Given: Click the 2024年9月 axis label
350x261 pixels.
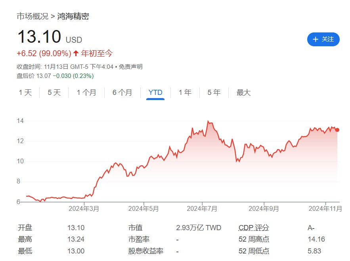Looking at the screenshot, I should tap(264, 209).
